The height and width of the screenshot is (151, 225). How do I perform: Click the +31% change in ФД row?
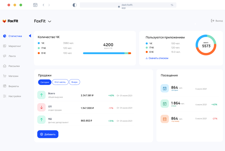(x=111, y=121)
